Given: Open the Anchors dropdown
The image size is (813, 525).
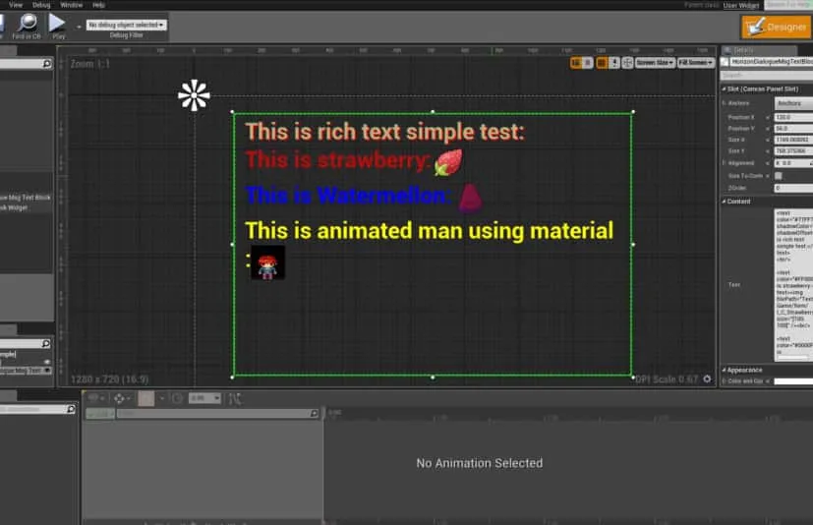Looking at the screenshot, I should 792,103.
